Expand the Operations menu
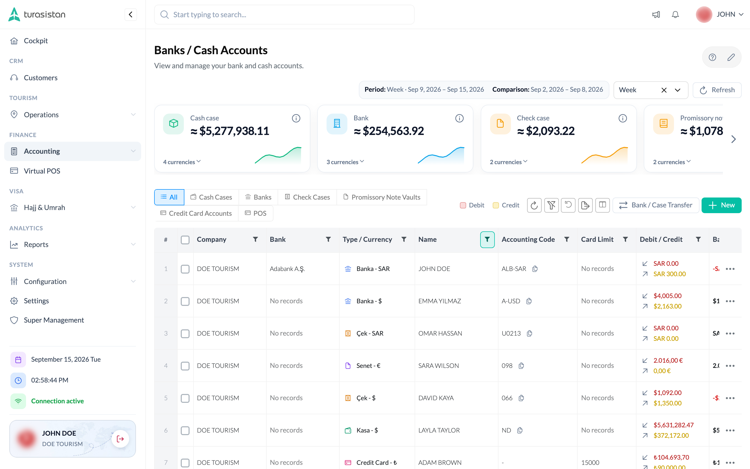750x469 pixels. tap(72, 115)
